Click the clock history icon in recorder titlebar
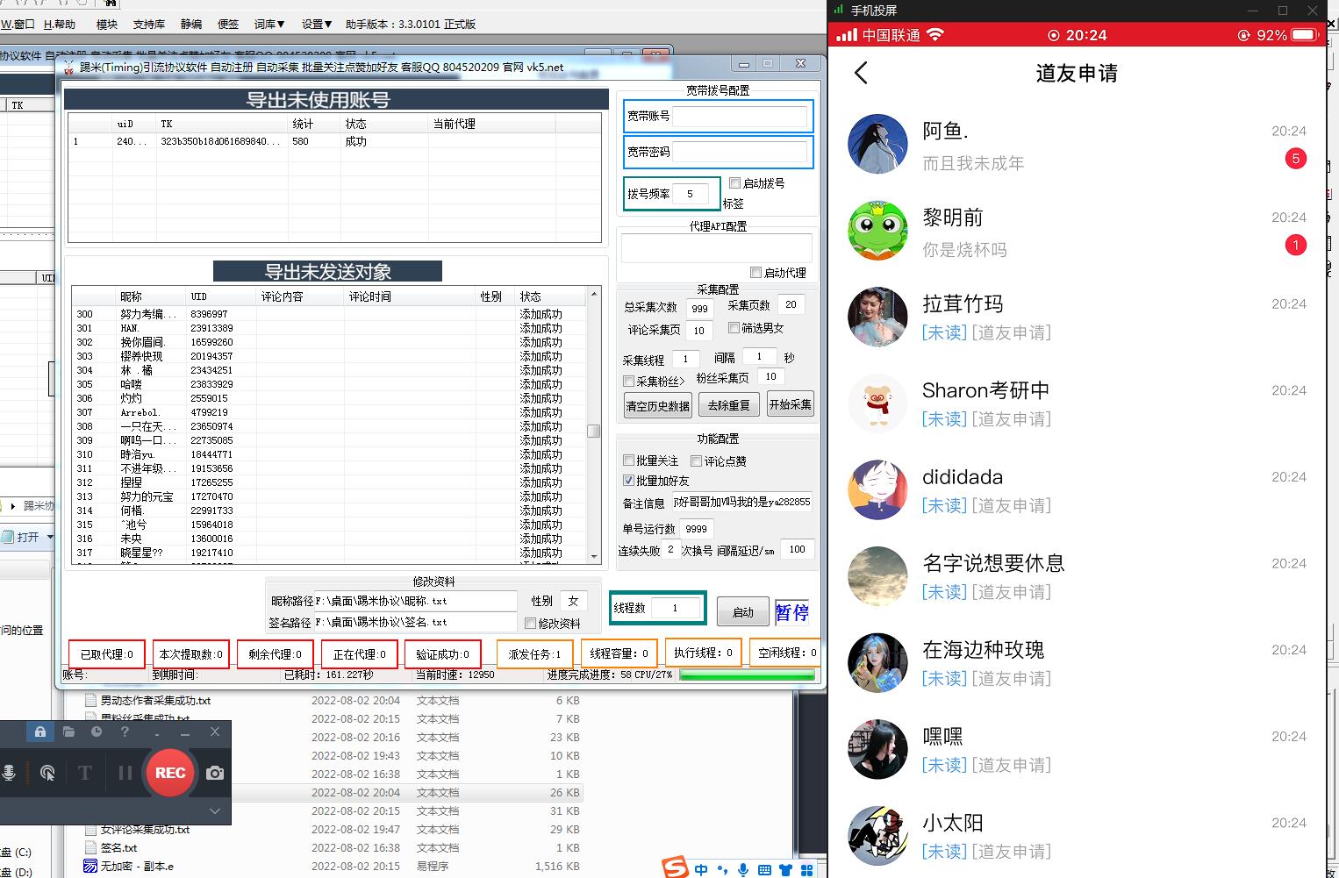 97,732
